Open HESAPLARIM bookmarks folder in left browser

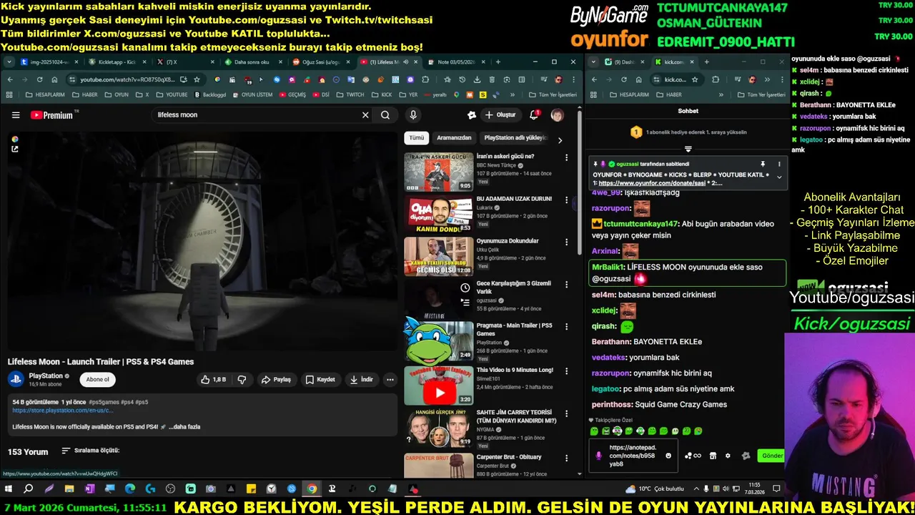pos(46,94)
